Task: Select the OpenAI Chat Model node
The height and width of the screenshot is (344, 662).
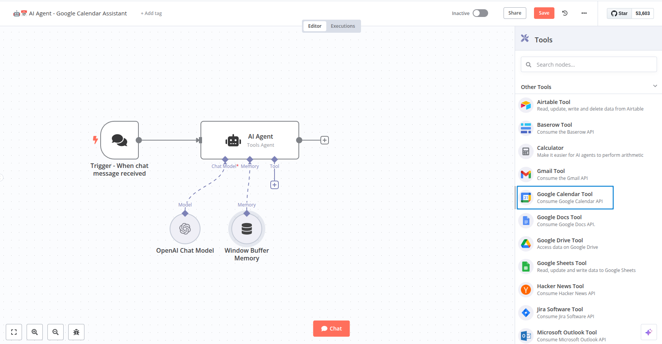Action: tap(185, 229)
